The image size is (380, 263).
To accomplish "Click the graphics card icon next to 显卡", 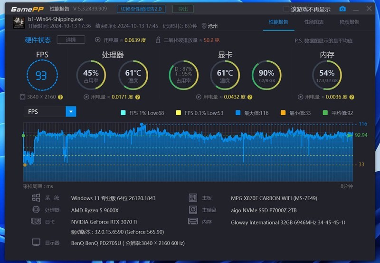I will (36, 221).
